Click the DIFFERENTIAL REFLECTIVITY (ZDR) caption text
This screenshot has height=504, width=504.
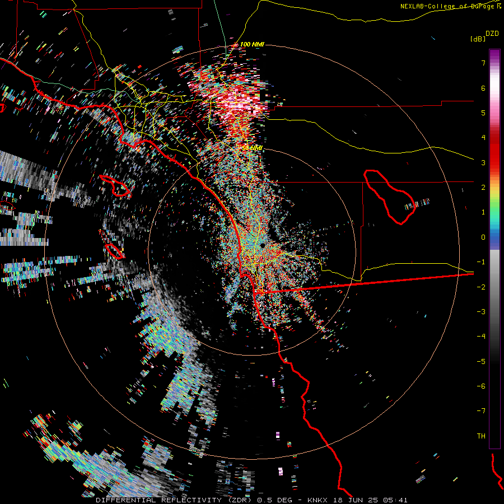click(172, 500)
